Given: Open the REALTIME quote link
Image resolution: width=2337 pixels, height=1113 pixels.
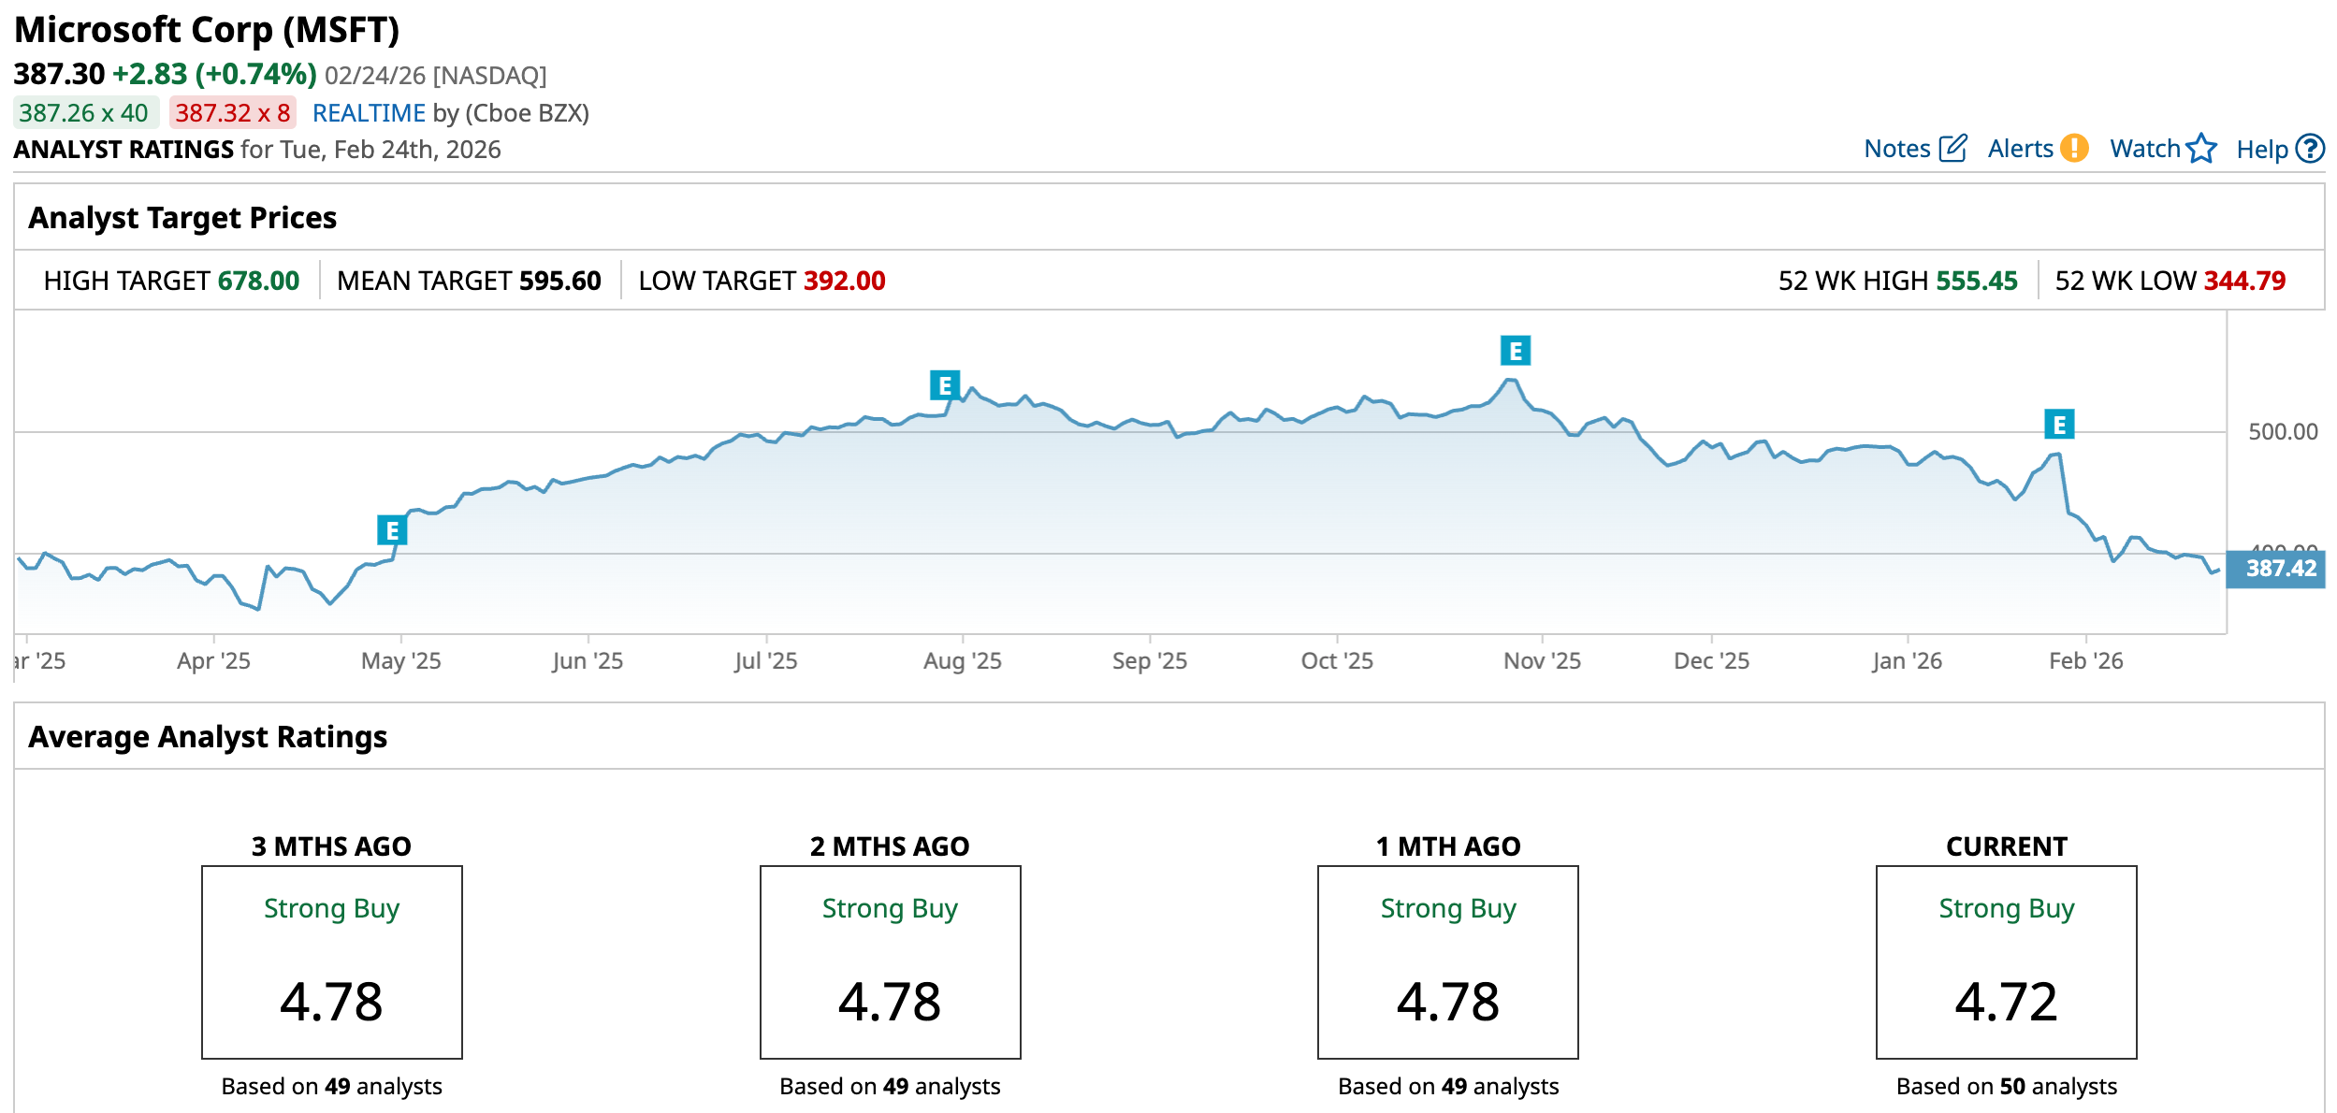Looking at the screenshot, I should [x=369, y=113].
